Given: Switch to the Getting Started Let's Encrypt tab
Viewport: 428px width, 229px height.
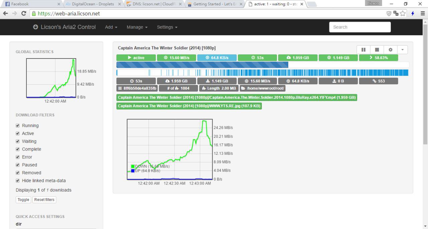Looking at the screenshot, I should (x=215, y=4).
